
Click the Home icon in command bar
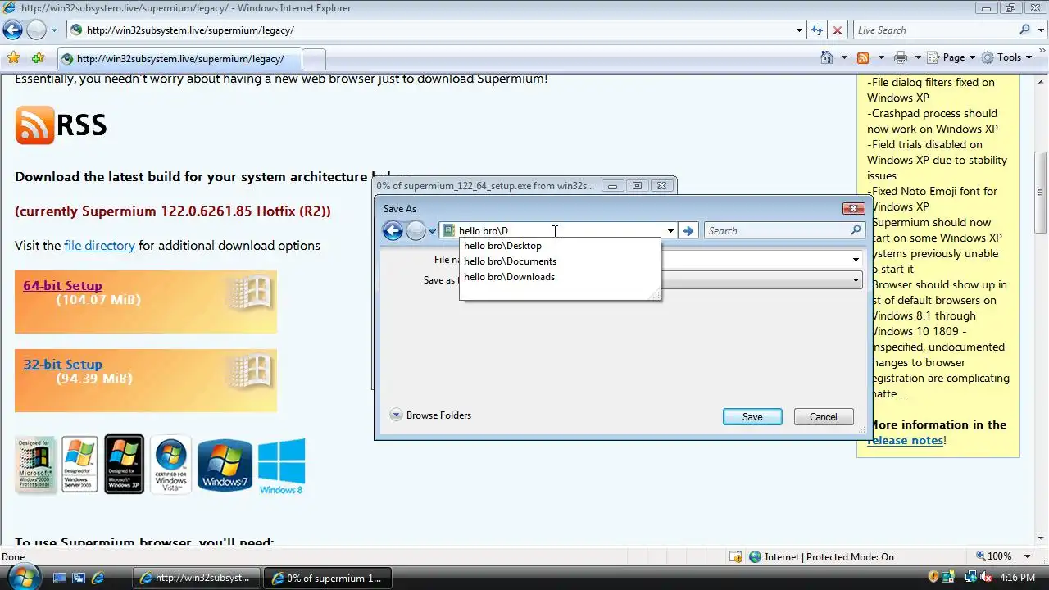[x=828, y=57]
